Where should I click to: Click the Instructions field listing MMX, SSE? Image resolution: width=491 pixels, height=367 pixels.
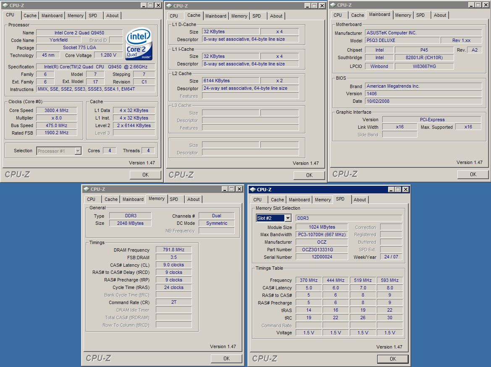pos(95,89)
